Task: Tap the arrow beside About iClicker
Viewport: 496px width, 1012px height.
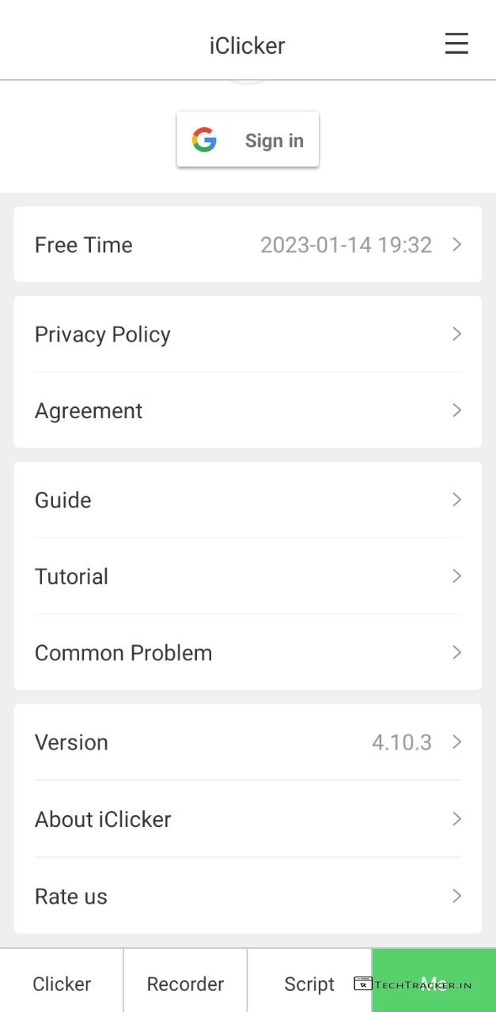Action: [456, 819]
